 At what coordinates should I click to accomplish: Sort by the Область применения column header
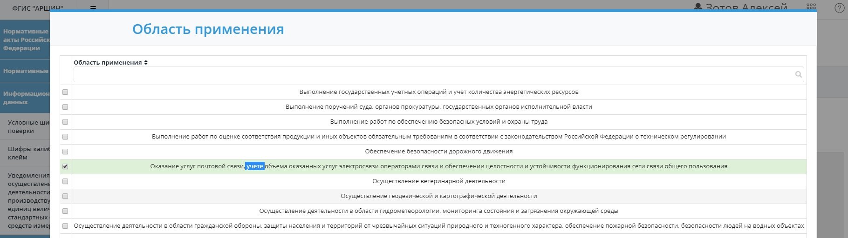pyautogui.click(x=108, y=62)
